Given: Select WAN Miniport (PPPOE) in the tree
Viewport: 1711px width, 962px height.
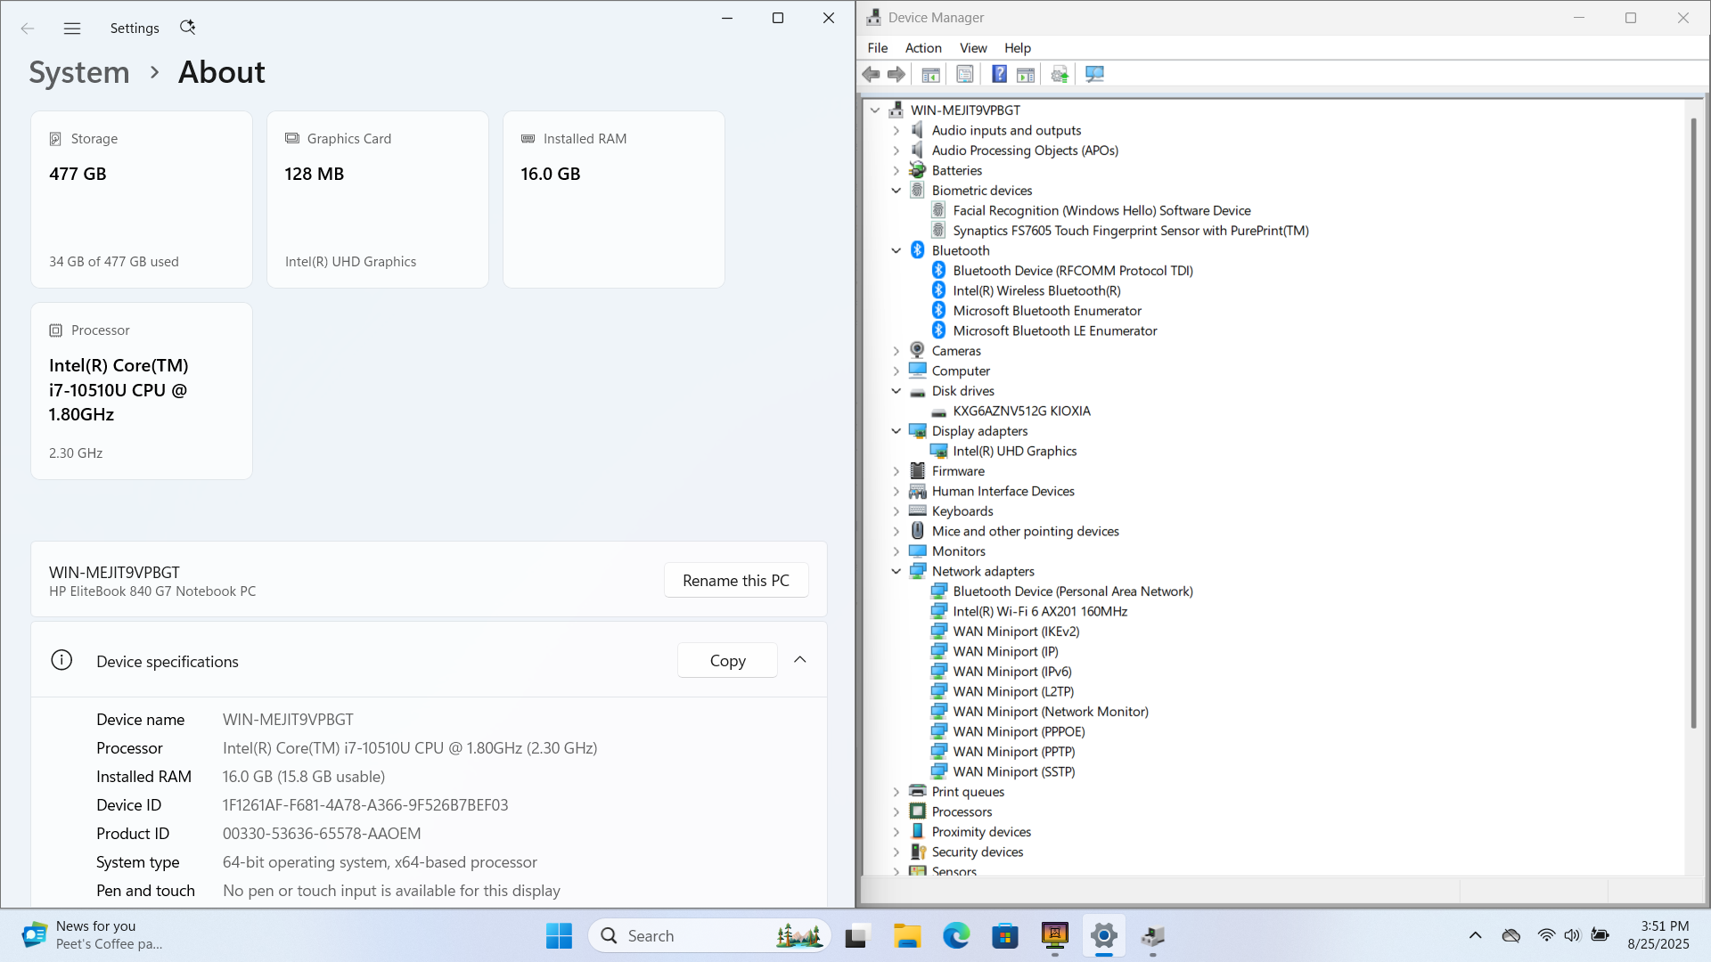Looking at the screenshot, I should point(1019,732).
